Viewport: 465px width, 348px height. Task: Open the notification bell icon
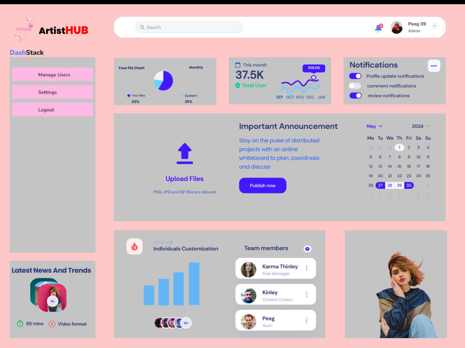click(379, 28)
